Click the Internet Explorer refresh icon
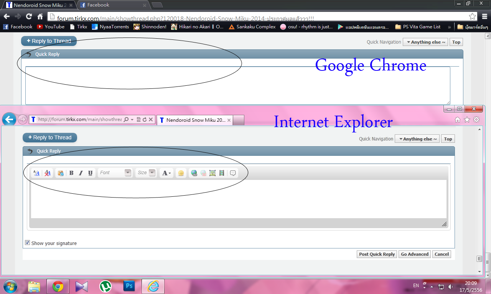 145,119
